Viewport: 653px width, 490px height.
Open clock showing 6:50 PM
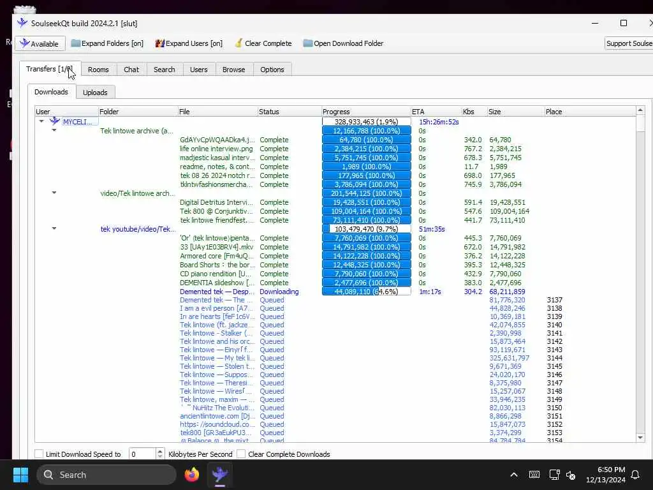click(606, 475)
